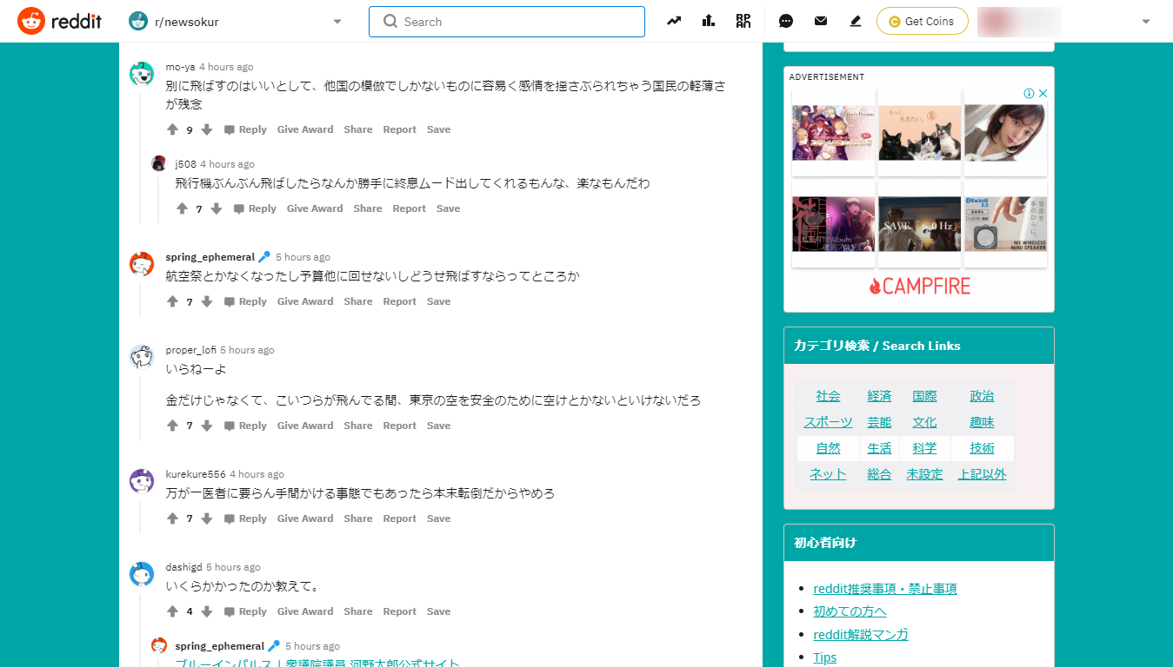Upvote the dashigd comment
Viewport: 1173px width, 667px height.
[x=172, y=611]
